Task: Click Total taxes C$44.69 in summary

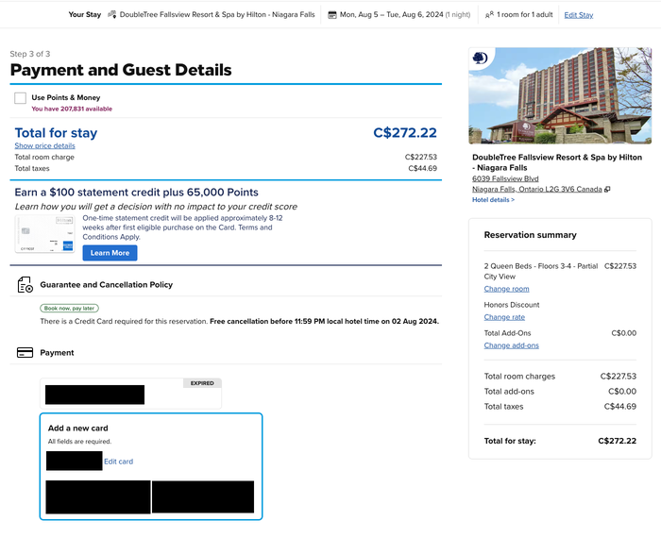Action: 560,407
